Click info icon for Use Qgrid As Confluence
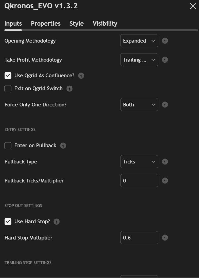Viewport: 199px width, 278px height. pos(81,76)
